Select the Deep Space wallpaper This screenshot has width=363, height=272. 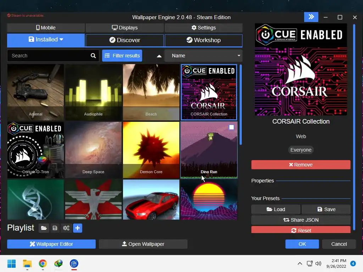[x=93, y=150]
